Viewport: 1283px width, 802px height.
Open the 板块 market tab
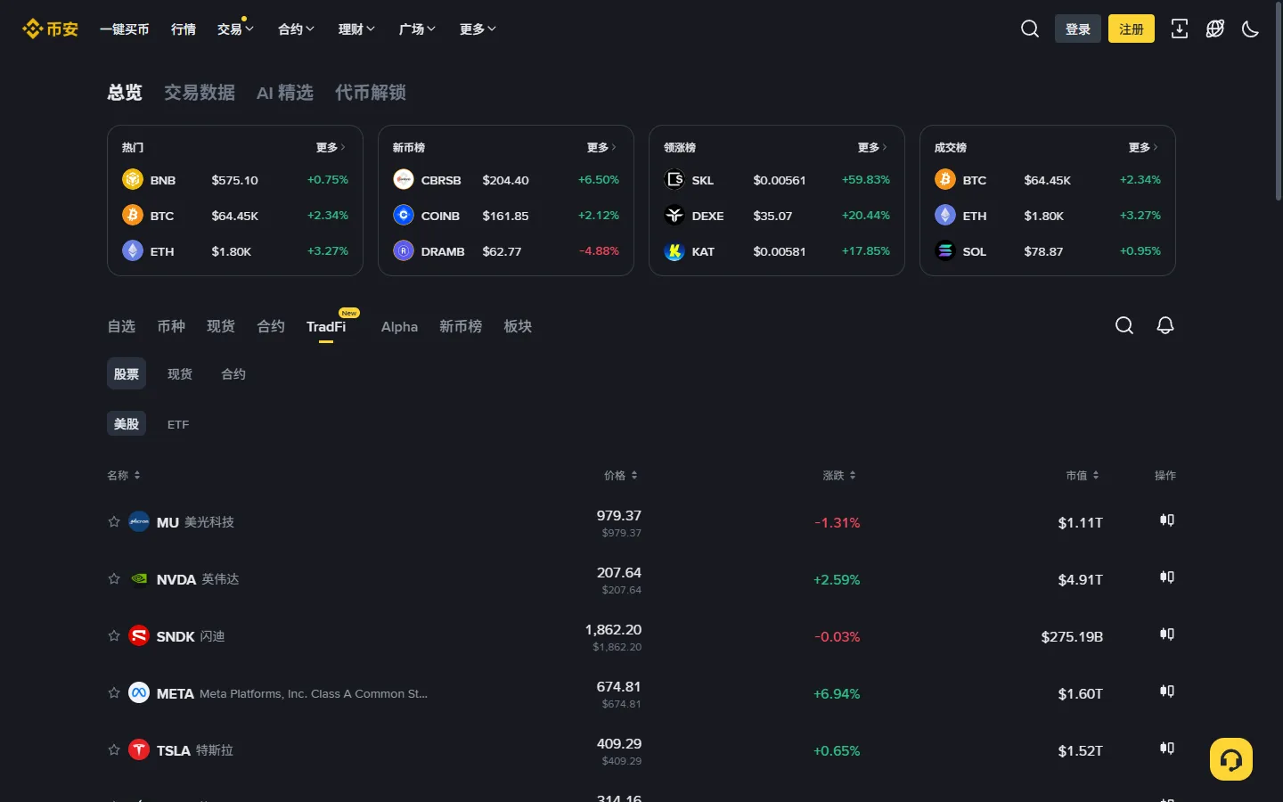click(x=518, y=327)
